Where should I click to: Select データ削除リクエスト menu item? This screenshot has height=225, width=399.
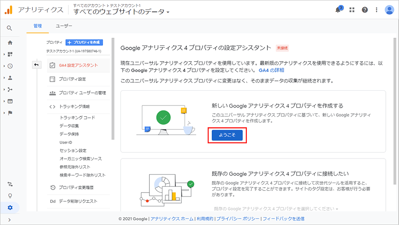(79, 201)
